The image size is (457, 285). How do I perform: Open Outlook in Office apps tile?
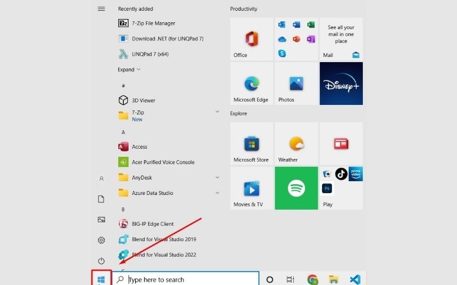click(282, 25)
